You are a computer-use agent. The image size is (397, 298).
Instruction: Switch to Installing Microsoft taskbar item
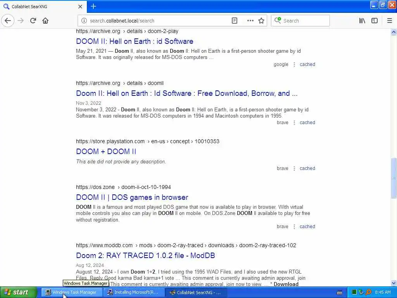click(x=134, y=293)
